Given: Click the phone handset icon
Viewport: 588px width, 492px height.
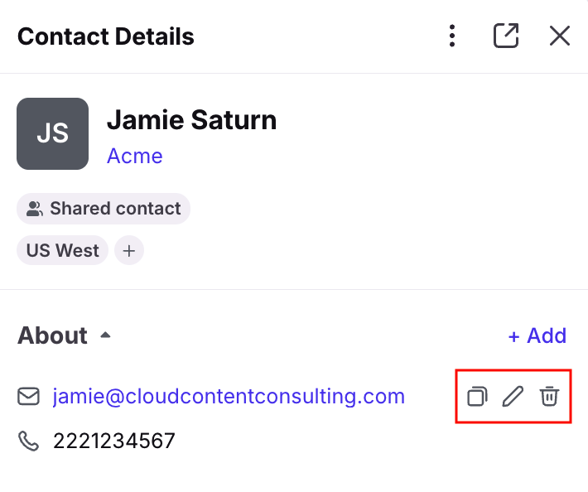Looking at the screenshot, I should 28,441.
